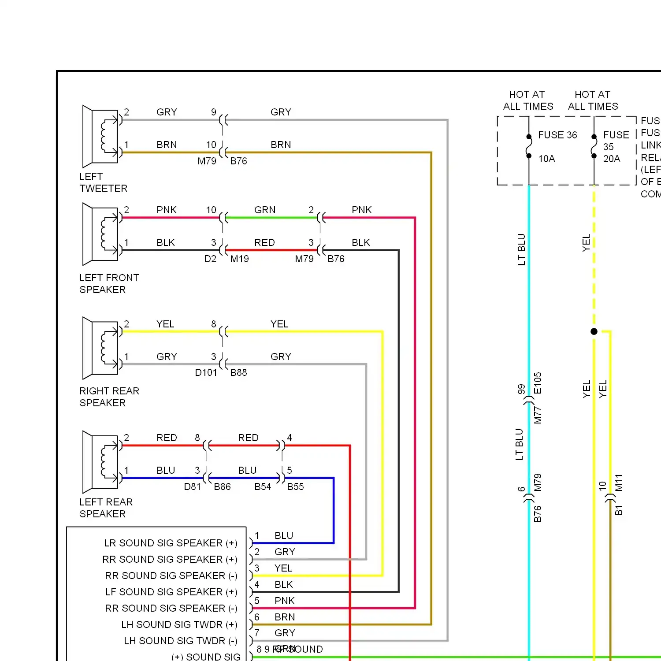Click the "B54" connector label

pyautogui.click(x=263, y=487)
